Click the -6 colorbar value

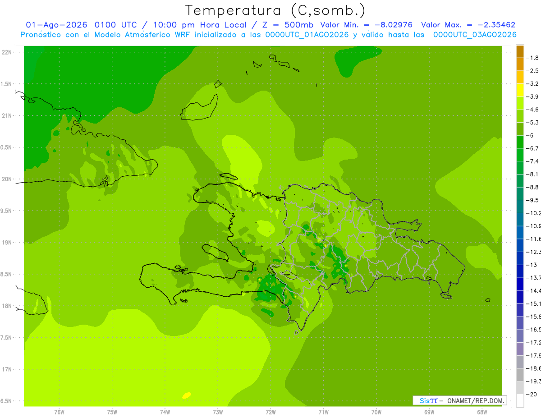pyautogui.click(x=530, y=136)
